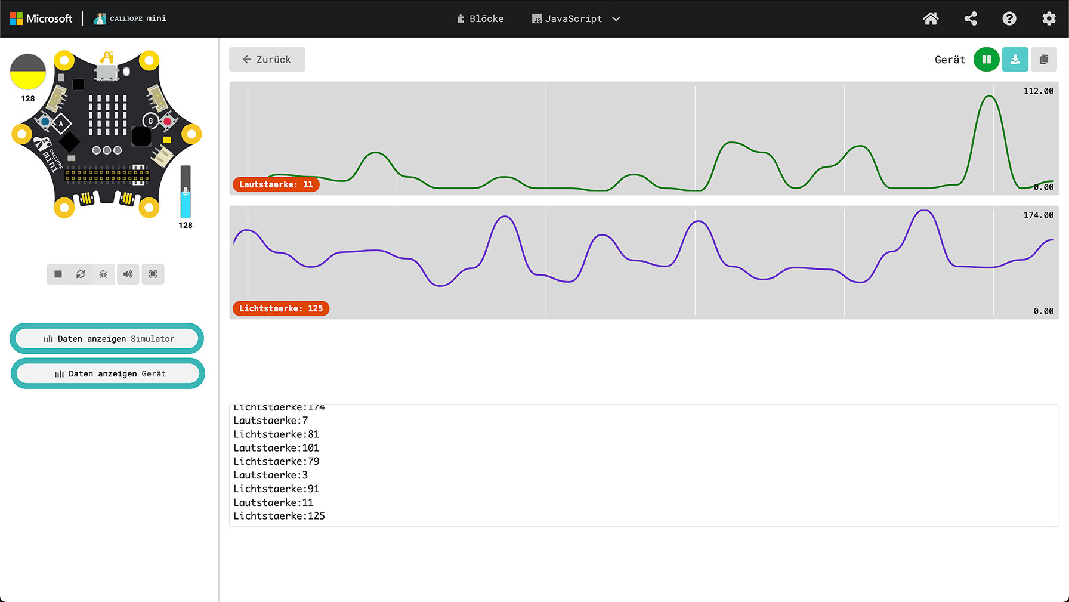
Task: Mute the simulator audio
Action: tap(128, 274)
